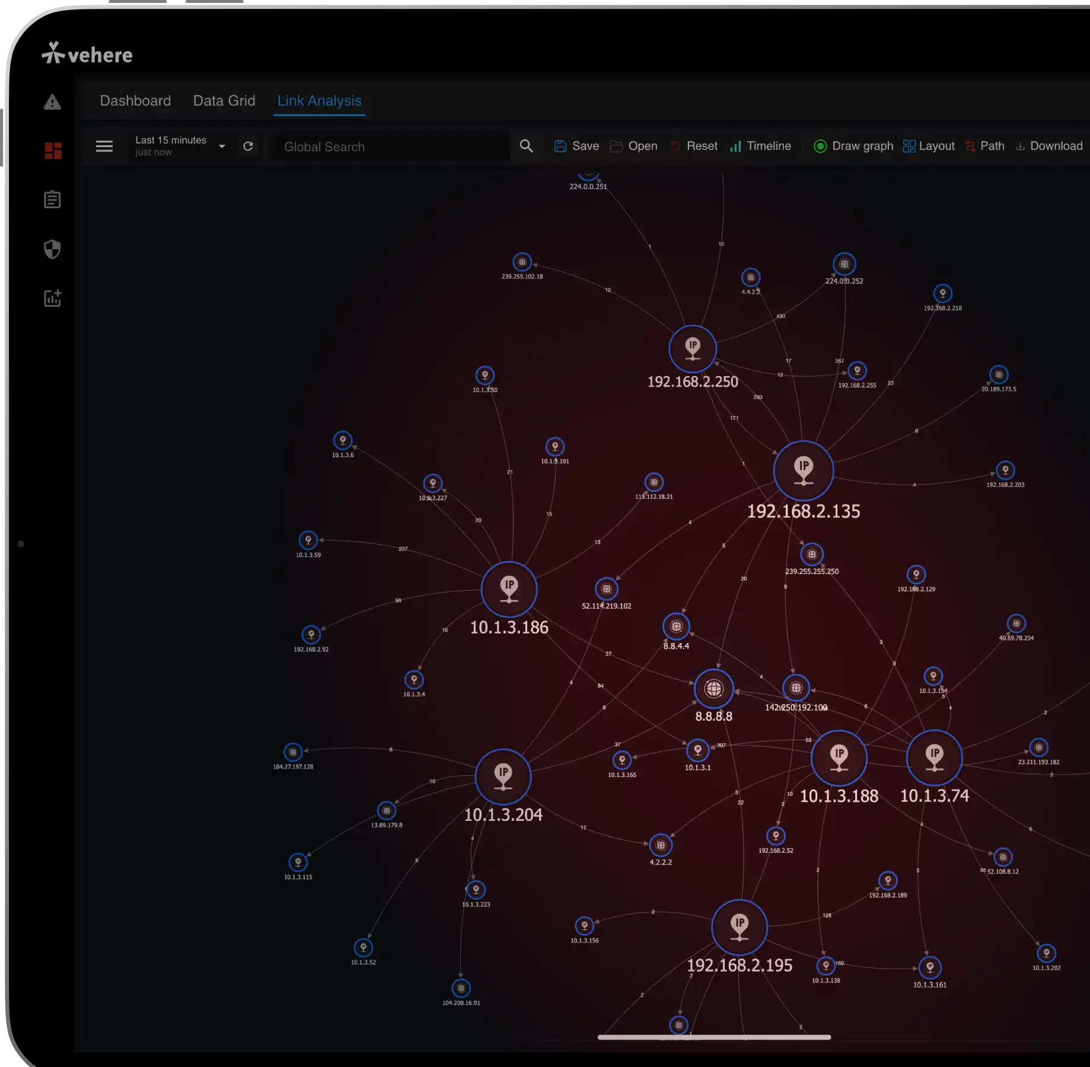Image resolution: width=1090 pixels, height=1067 pixels.
Task: Open the clipboard Reports panel from sidebar
Action: [x=53, y=199]
